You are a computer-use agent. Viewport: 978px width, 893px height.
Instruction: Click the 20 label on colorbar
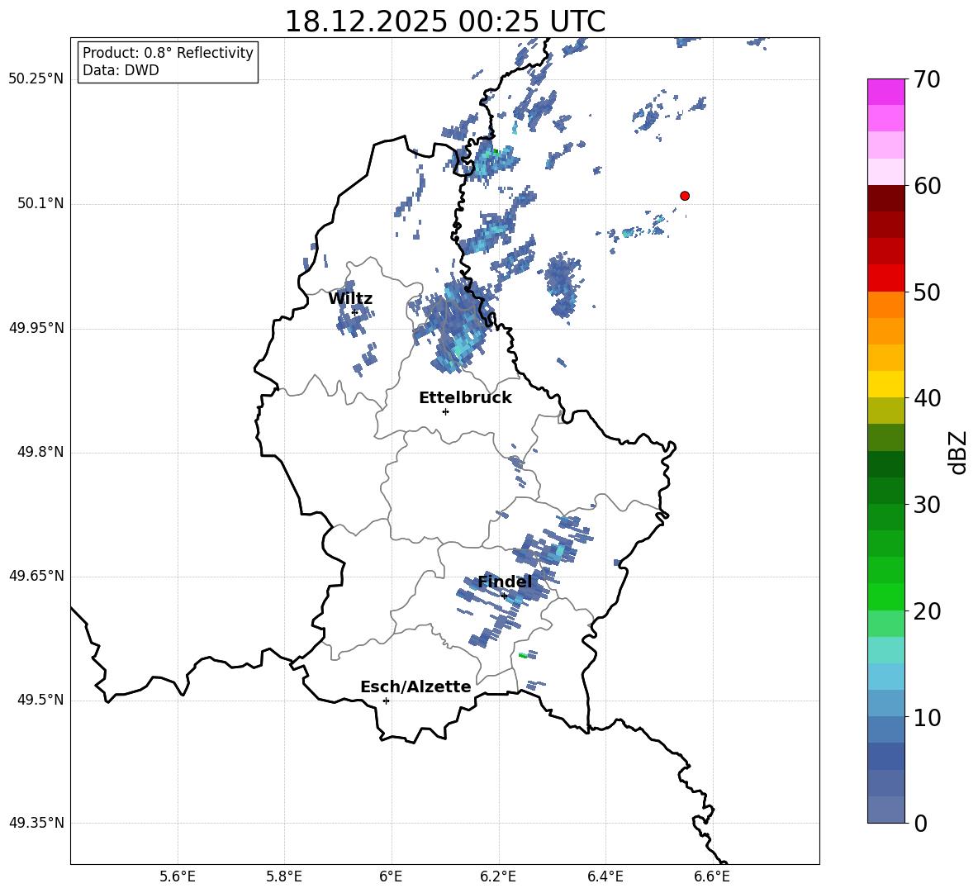point(926,611)
